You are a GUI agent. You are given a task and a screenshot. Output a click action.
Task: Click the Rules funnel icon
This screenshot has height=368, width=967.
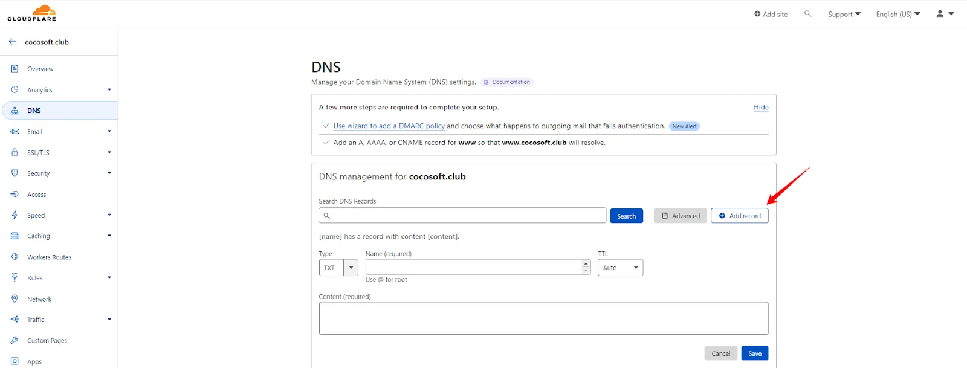pyautogui.click(x=15, y=278)
